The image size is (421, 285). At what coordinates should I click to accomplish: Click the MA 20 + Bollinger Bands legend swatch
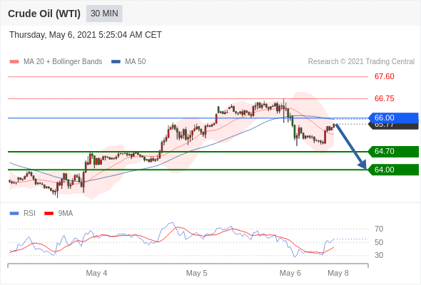point(14,62)
